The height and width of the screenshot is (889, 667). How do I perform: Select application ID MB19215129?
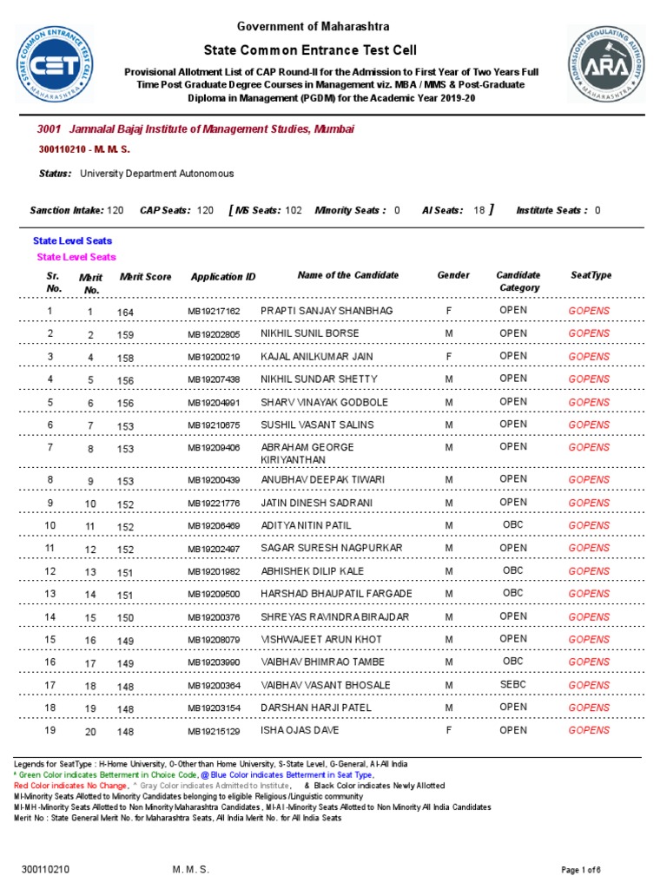[214, 731]
